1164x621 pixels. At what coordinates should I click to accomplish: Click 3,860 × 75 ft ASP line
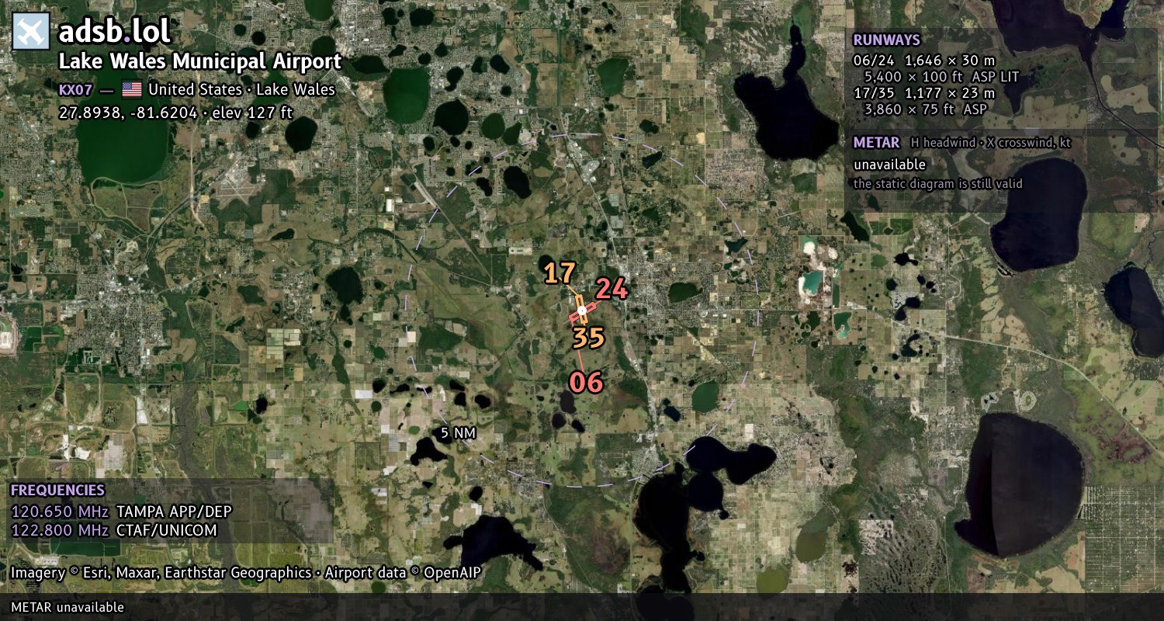tap(926, 109)
